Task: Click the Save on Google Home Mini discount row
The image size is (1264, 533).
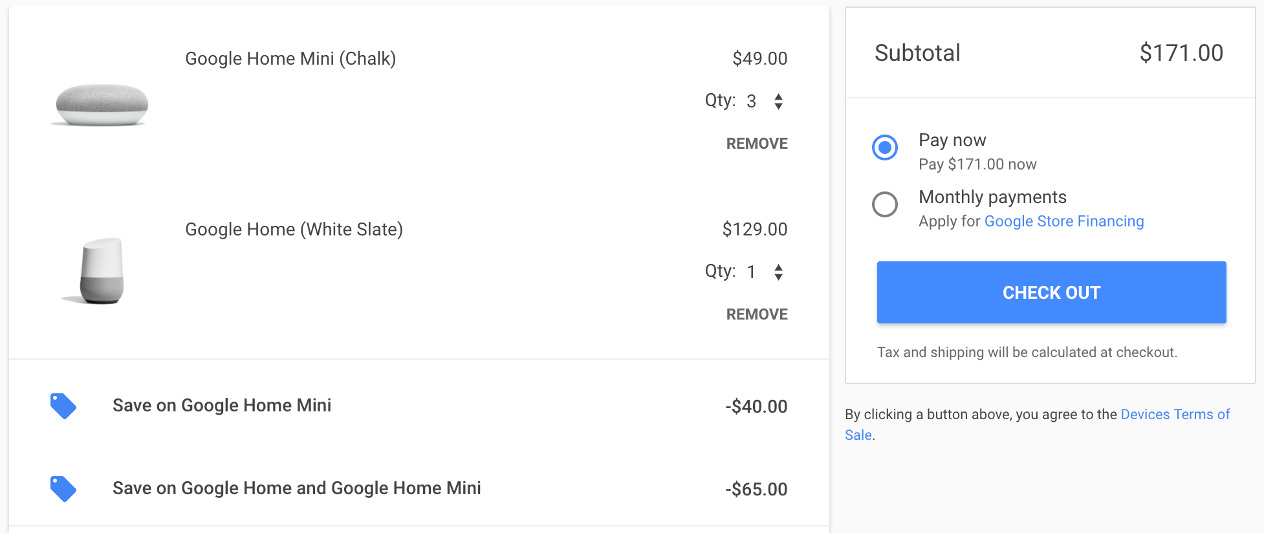Action: coord(223,406)
